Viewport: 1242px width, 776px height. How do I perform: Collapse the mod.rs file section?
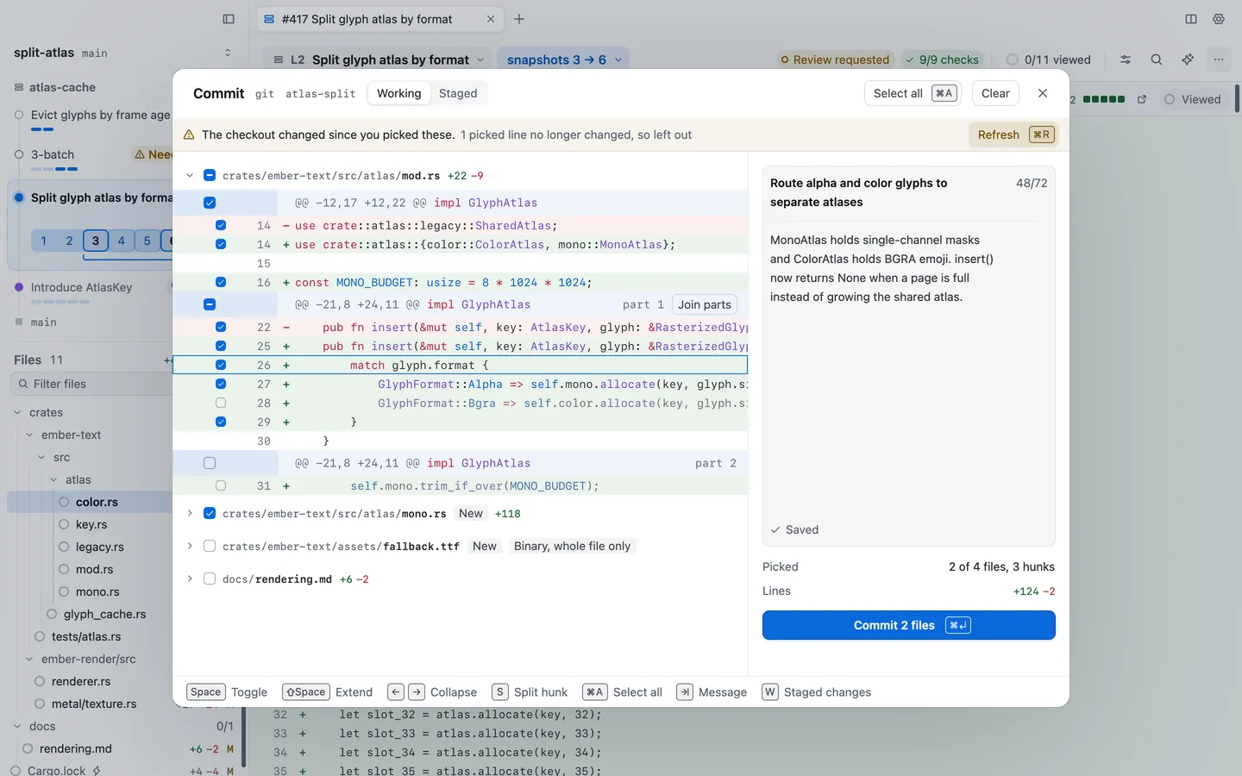click(x=190, y=175)
